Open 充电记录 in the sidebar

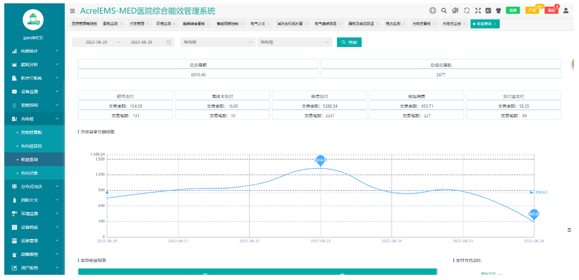29,173
